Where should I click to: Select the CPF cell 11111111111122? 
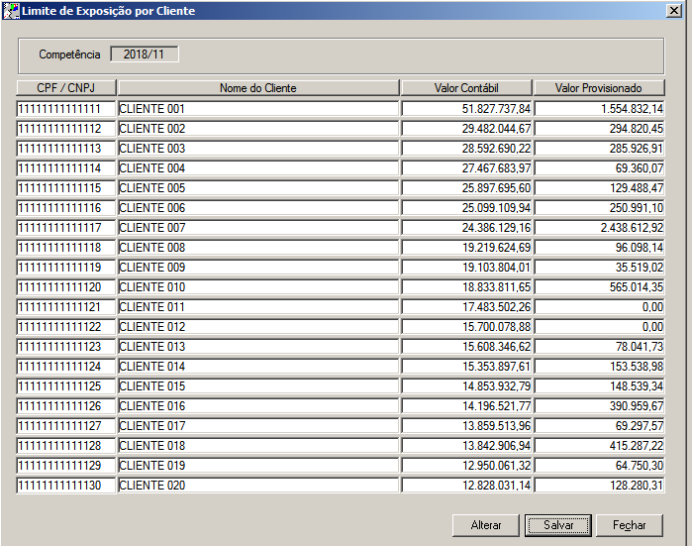tap(66, 327)
